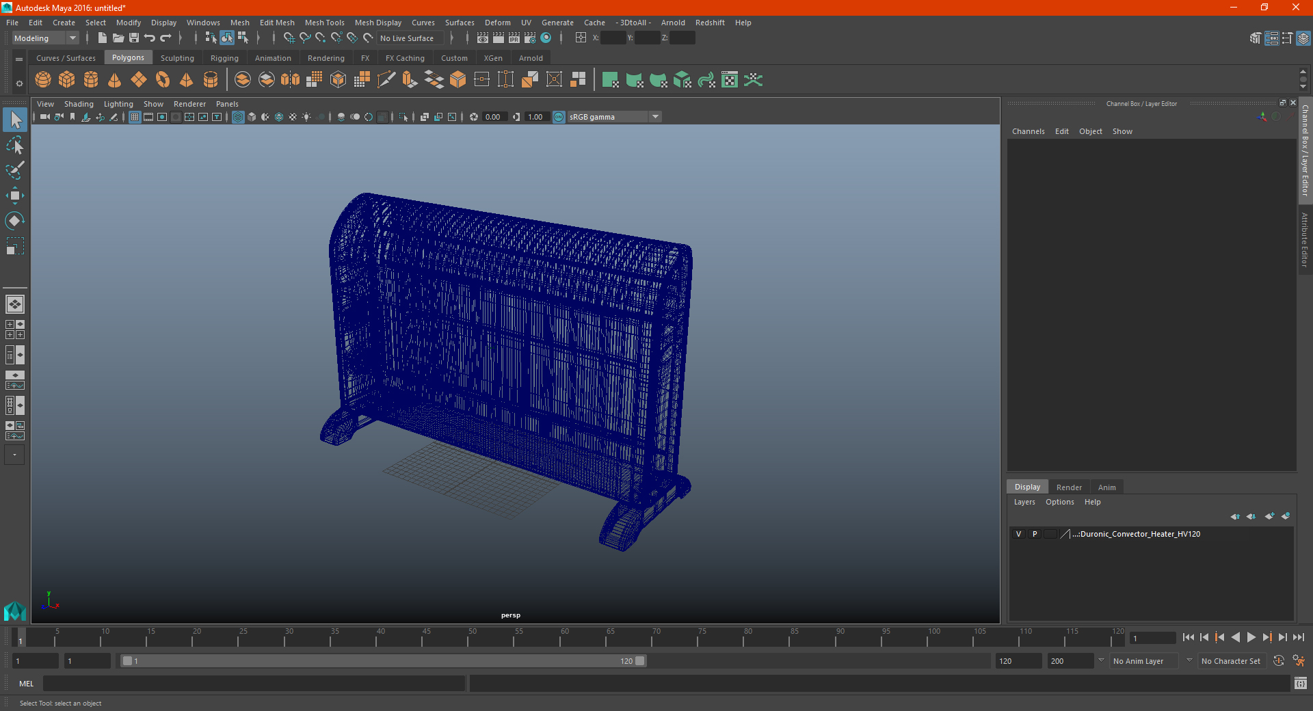This screenshot has height=711, width=1313.
Task: Create a polygon torus from the shelf
Action: [163, 80]
